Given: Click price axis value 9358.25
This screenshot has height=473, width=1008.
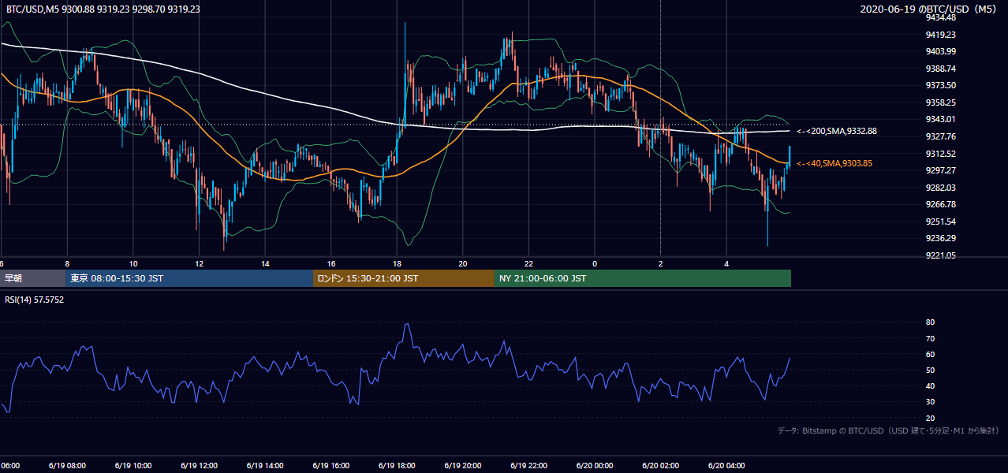Looking at the screenshot, I should (x=941, y=102).
